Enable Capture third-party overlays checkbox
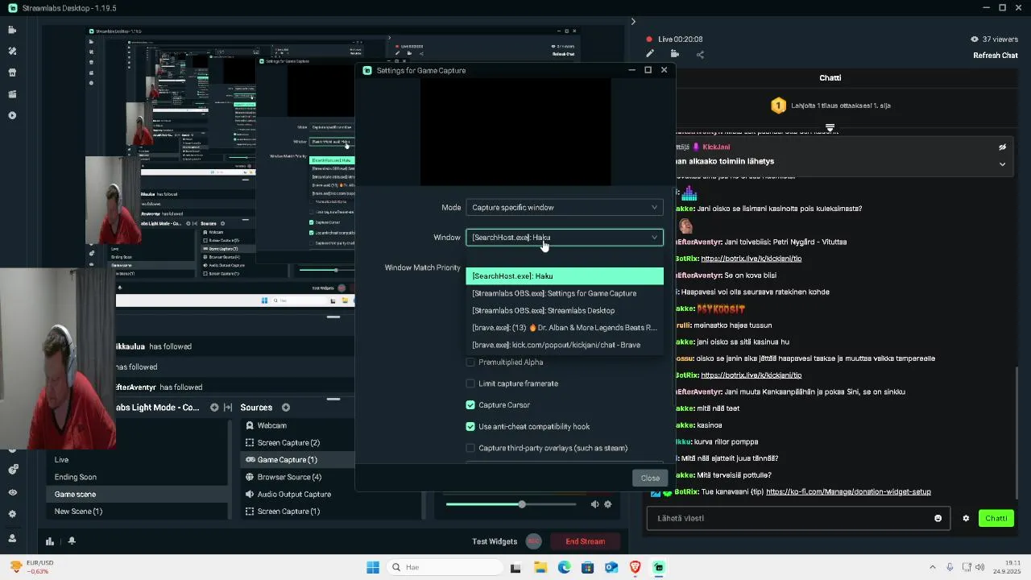Screen dimensions: 1031x580 470,448
